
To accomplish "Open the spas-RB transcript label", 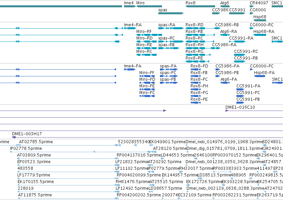I will point(166,45).
